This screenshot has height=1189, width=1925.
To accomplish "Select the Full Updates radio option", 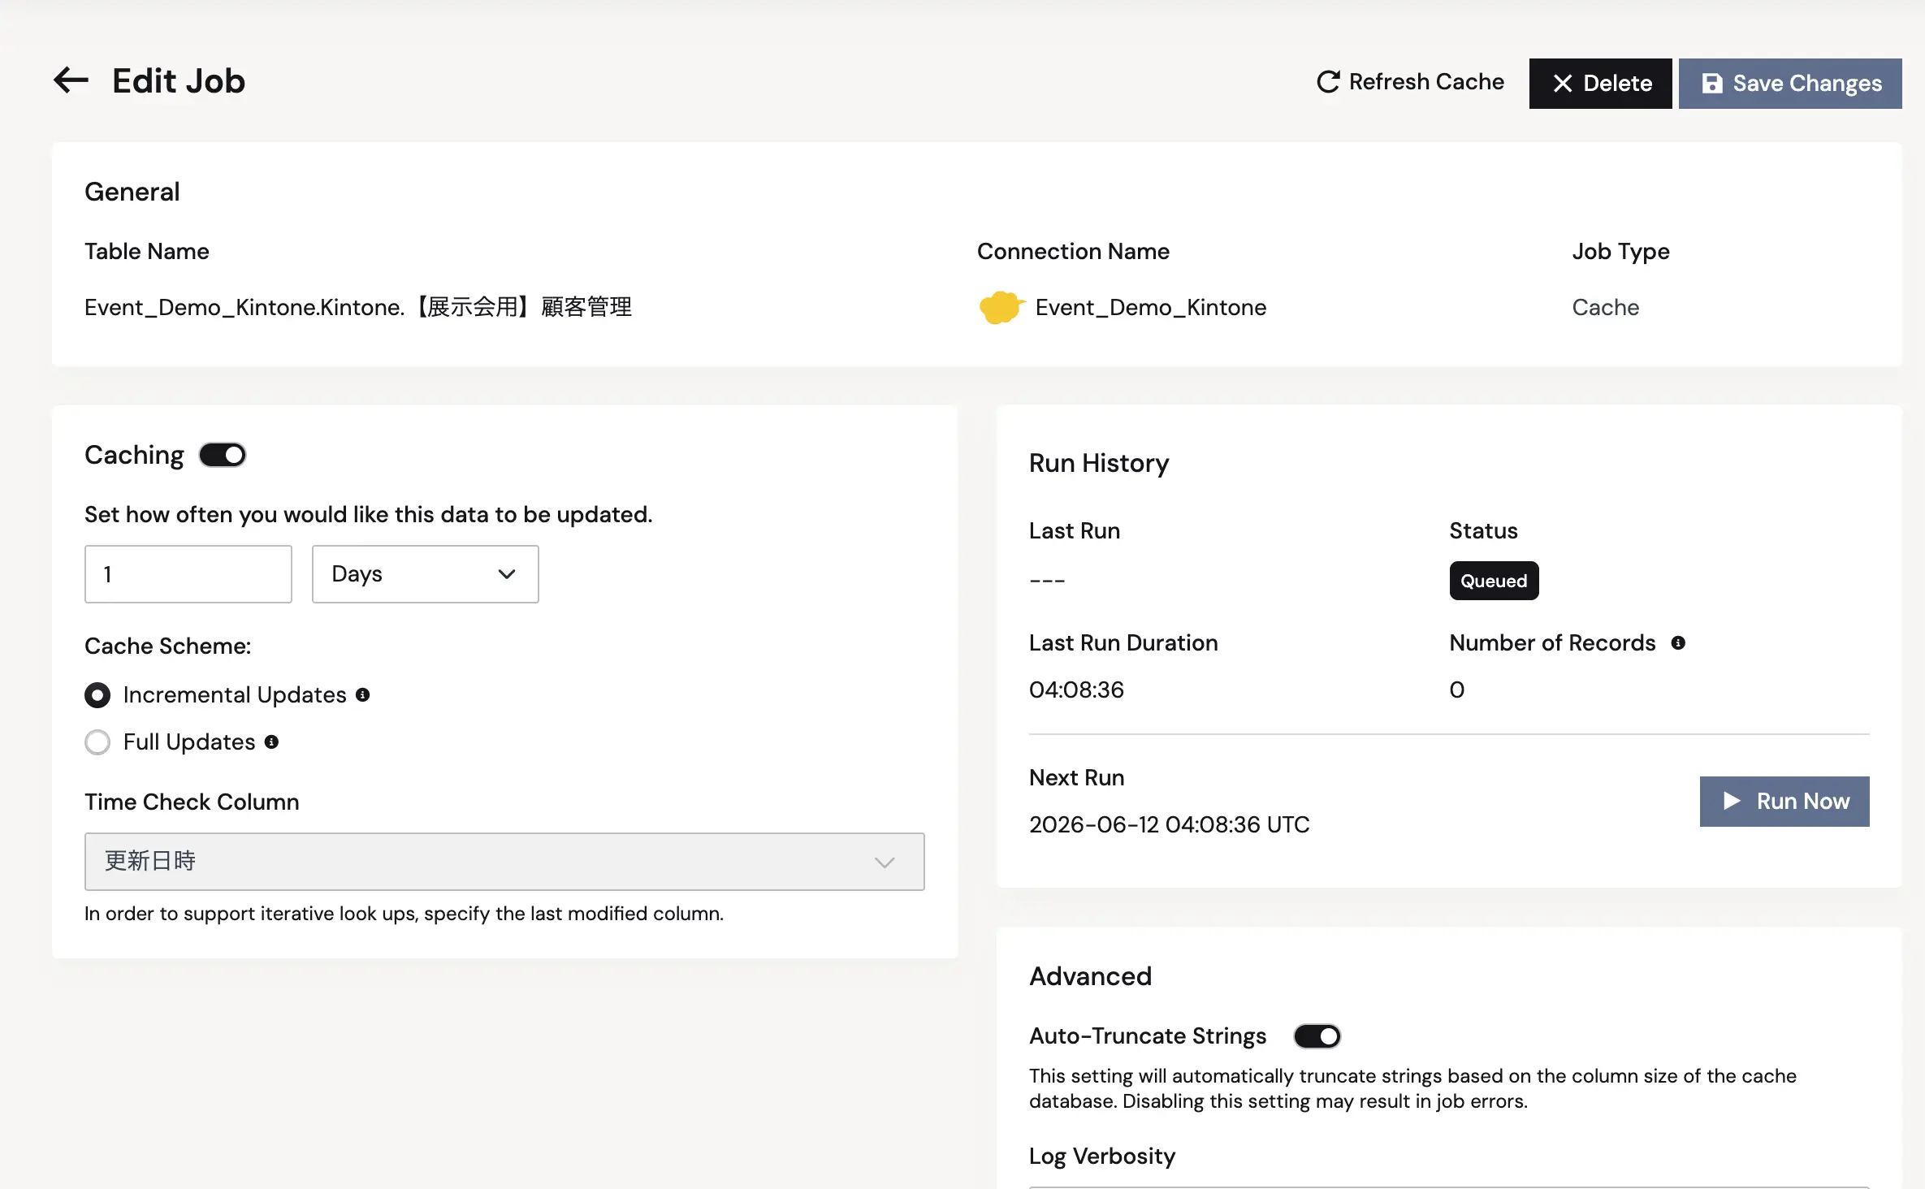I will pos(97,742).
